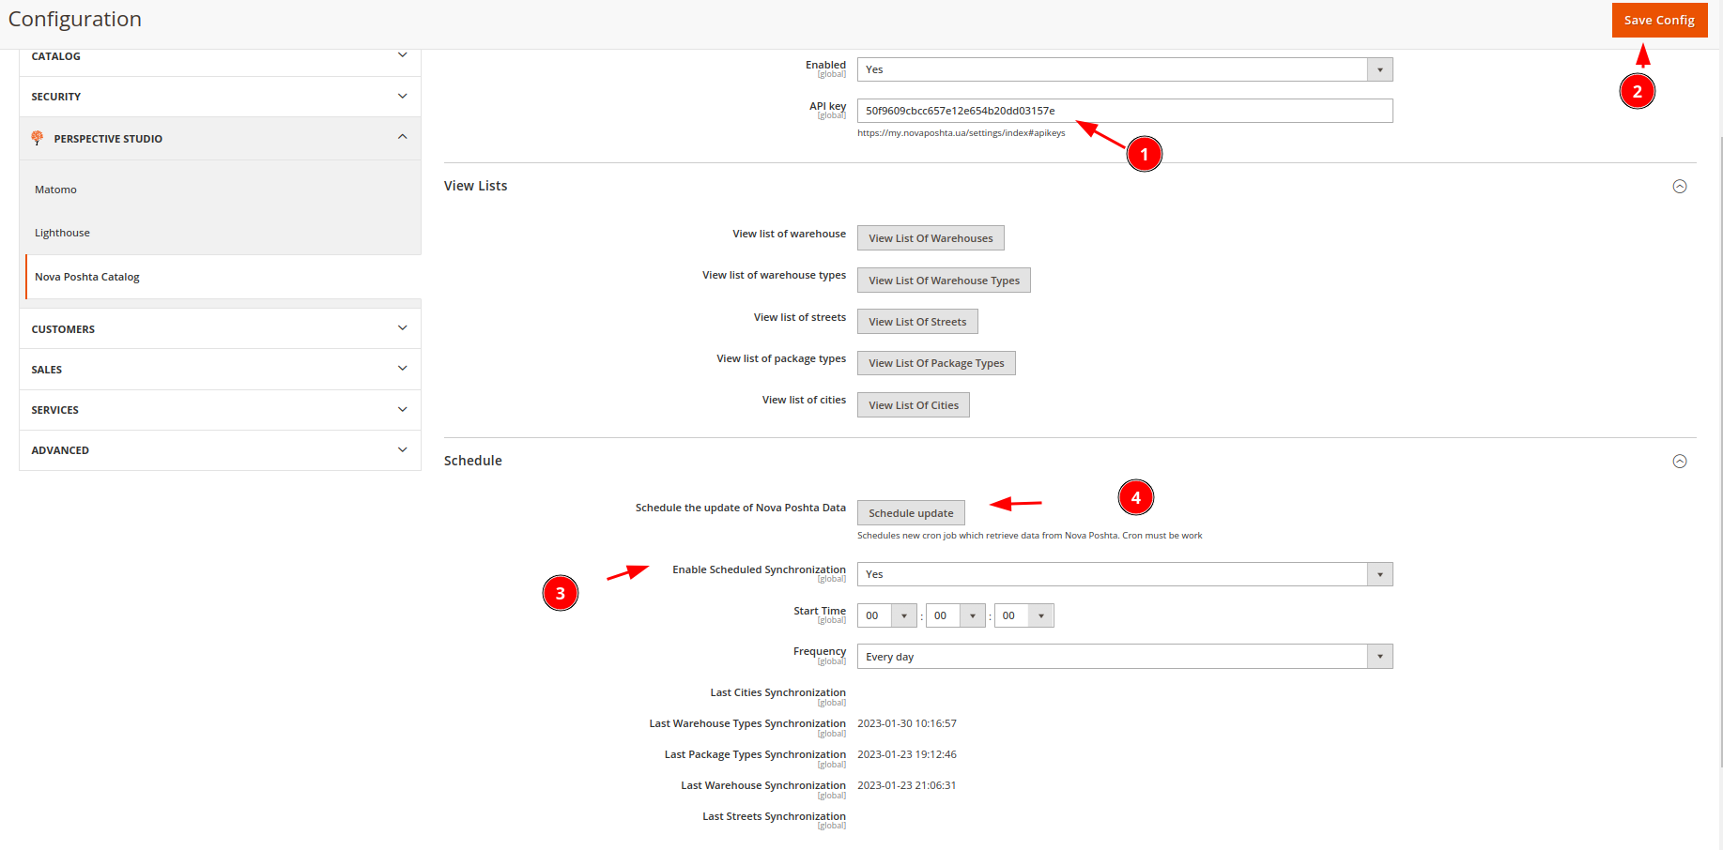Image resolution: width=1723 pixels, height=850 pixels.
Task: Click the 2023-01-30 10:16:57 sync timestamp
Action: [907, 723]
